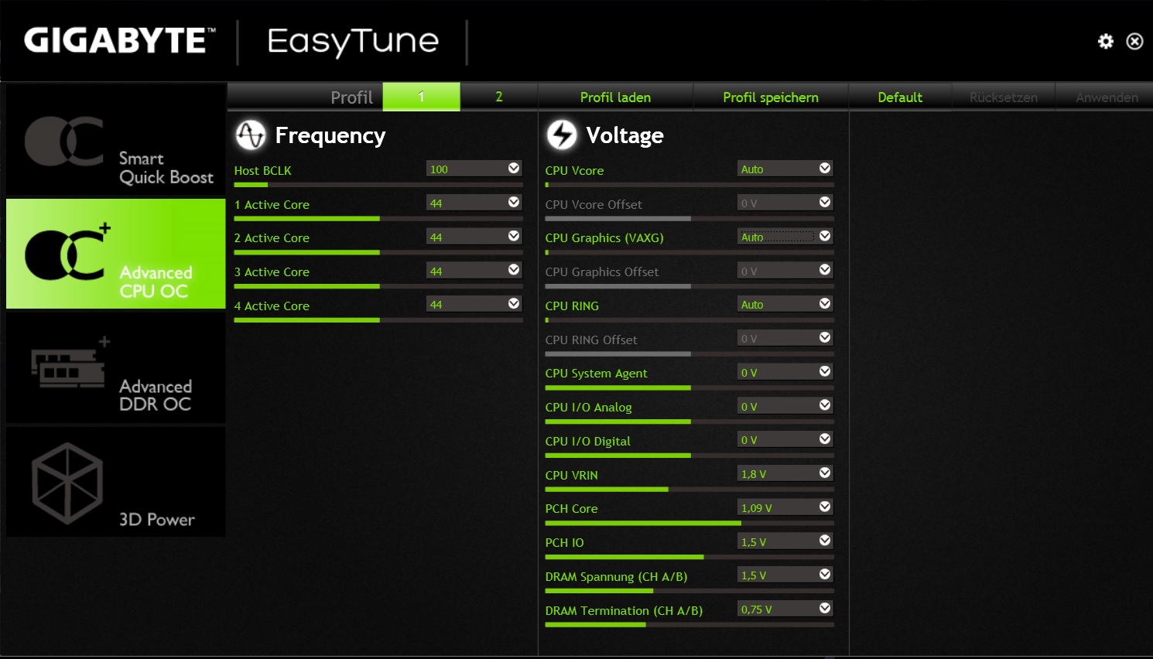Click the DRAM Termination voltage slider
Viewport: 1153px width, 659px height.
(689, 625)
